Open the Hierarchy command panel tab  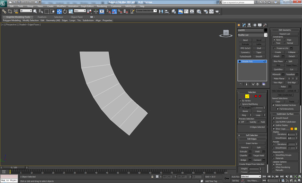pyautogui.click(x=249, y=25)
